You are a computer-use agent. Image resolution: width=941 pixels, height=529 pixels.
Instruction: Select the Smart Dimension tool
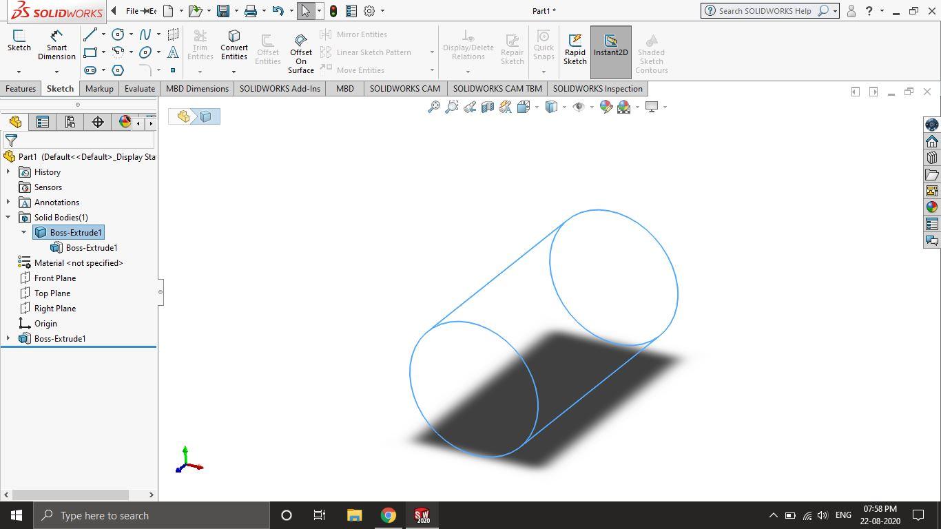tap(56, 41)
